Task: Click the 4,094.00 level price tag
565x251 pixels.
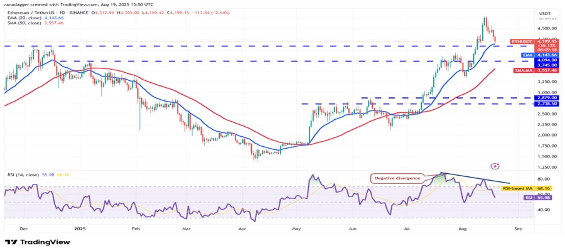Action: point(547,60)
